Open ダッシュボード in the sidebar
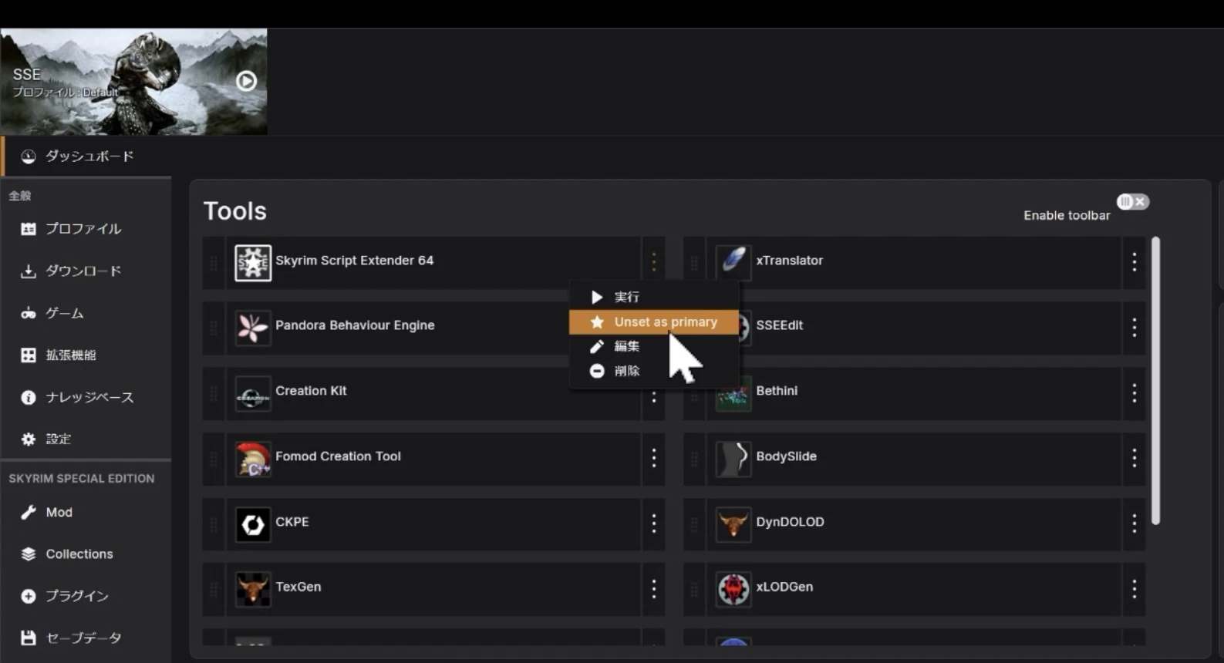The height and width of the screenshot is (663, 1224). click(x=86, y=156)
